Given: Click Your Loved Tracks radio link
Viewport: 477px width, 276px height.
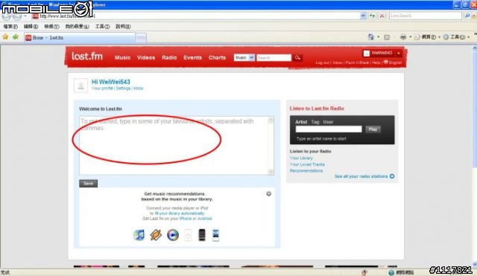Looking at the screenshot, I should [x=307, y=164].
